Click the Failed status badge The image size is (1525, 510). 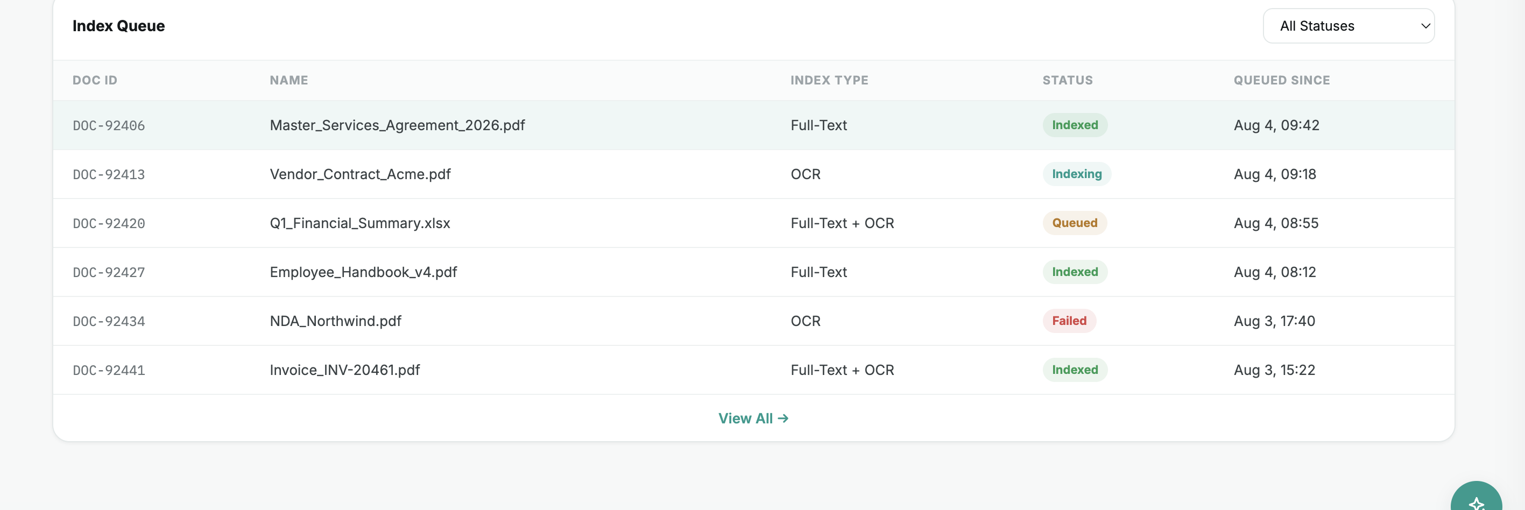point(1069,321)
